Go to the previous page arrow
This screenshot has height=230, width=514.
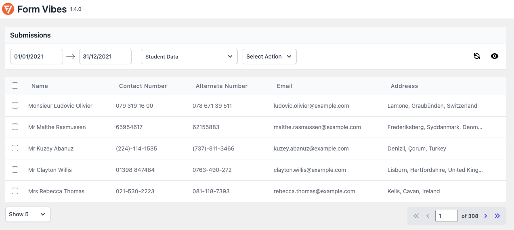[428, 216]
